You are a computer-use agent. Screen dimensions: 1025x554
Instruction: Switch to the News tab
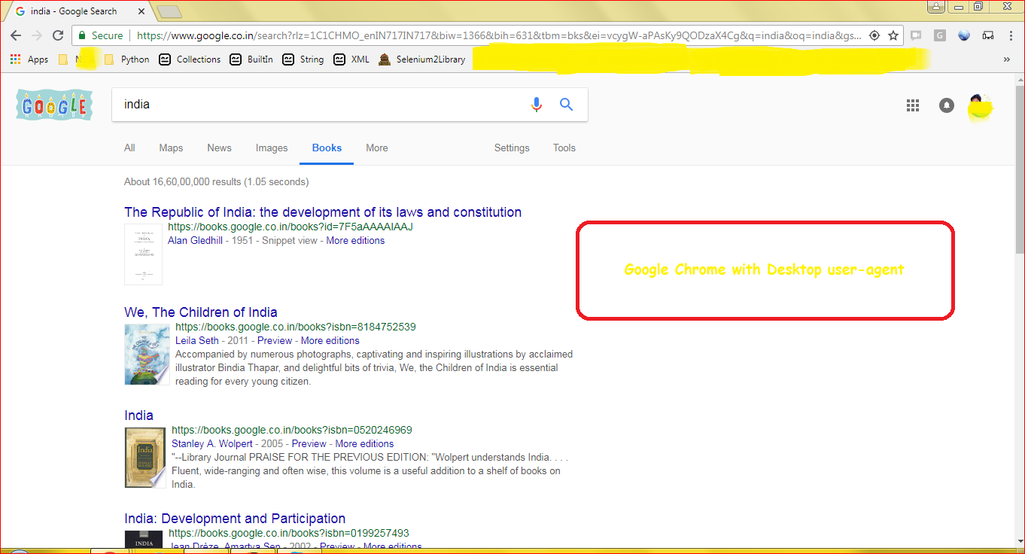[x=219, y=148]
